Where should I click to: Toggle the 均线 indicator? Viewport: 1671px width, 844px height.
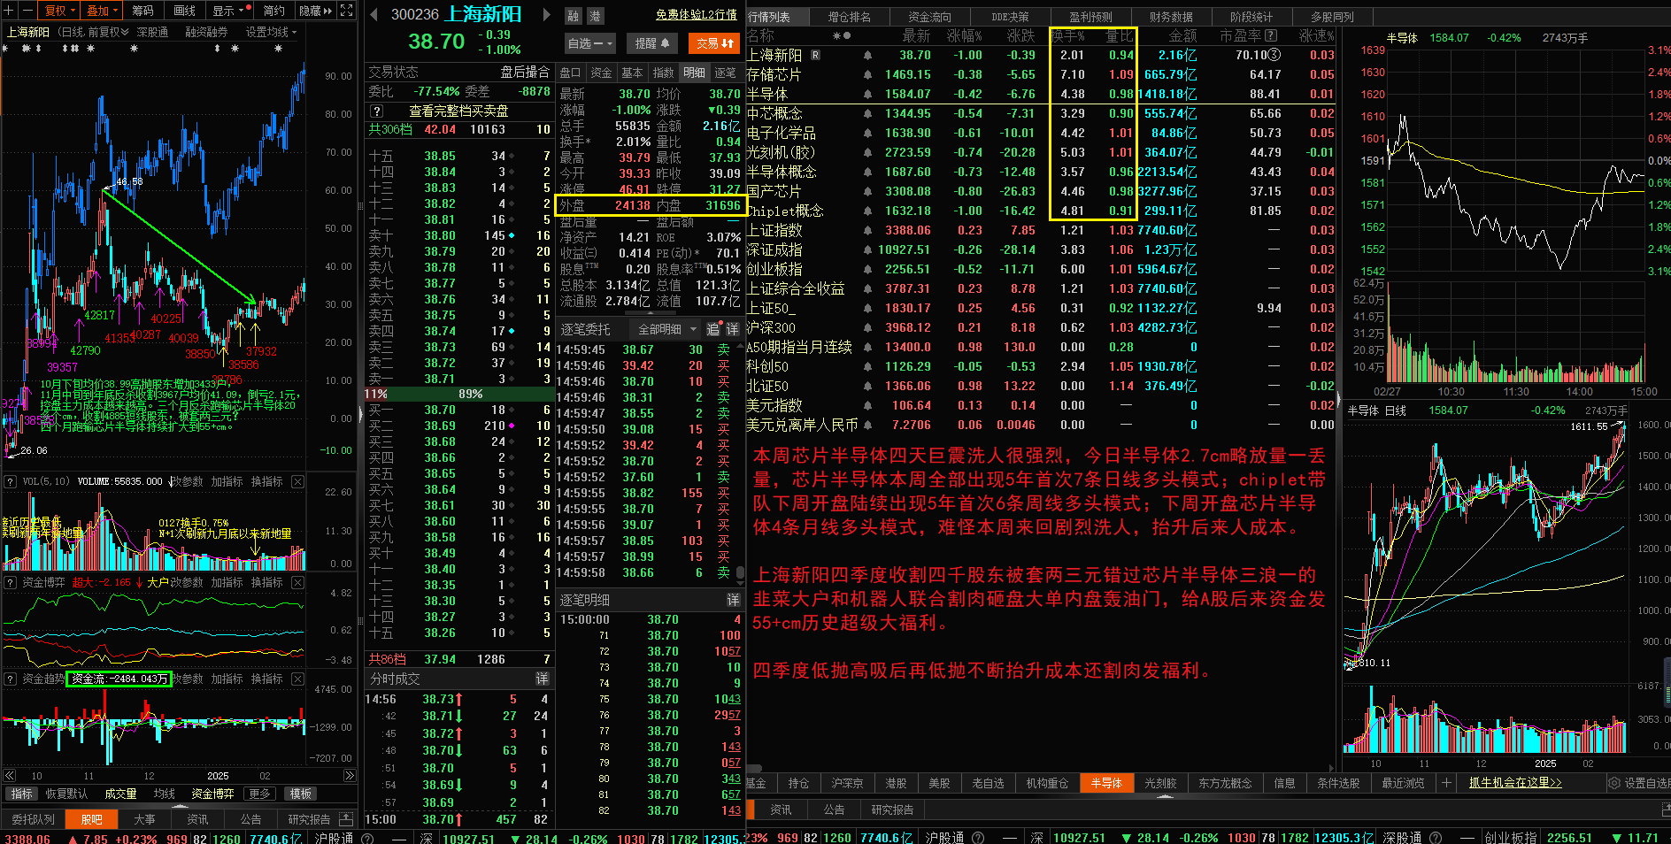(x=165, y=794)
